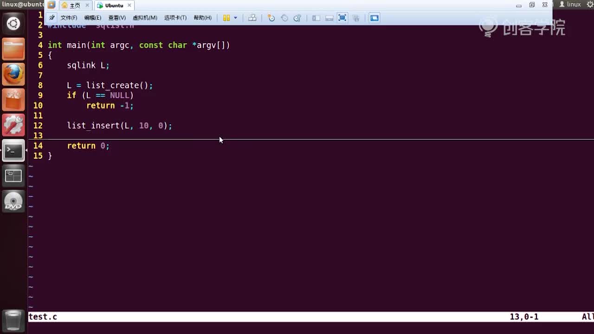Click 'list_create' on line 8

(x=113, y=85)
